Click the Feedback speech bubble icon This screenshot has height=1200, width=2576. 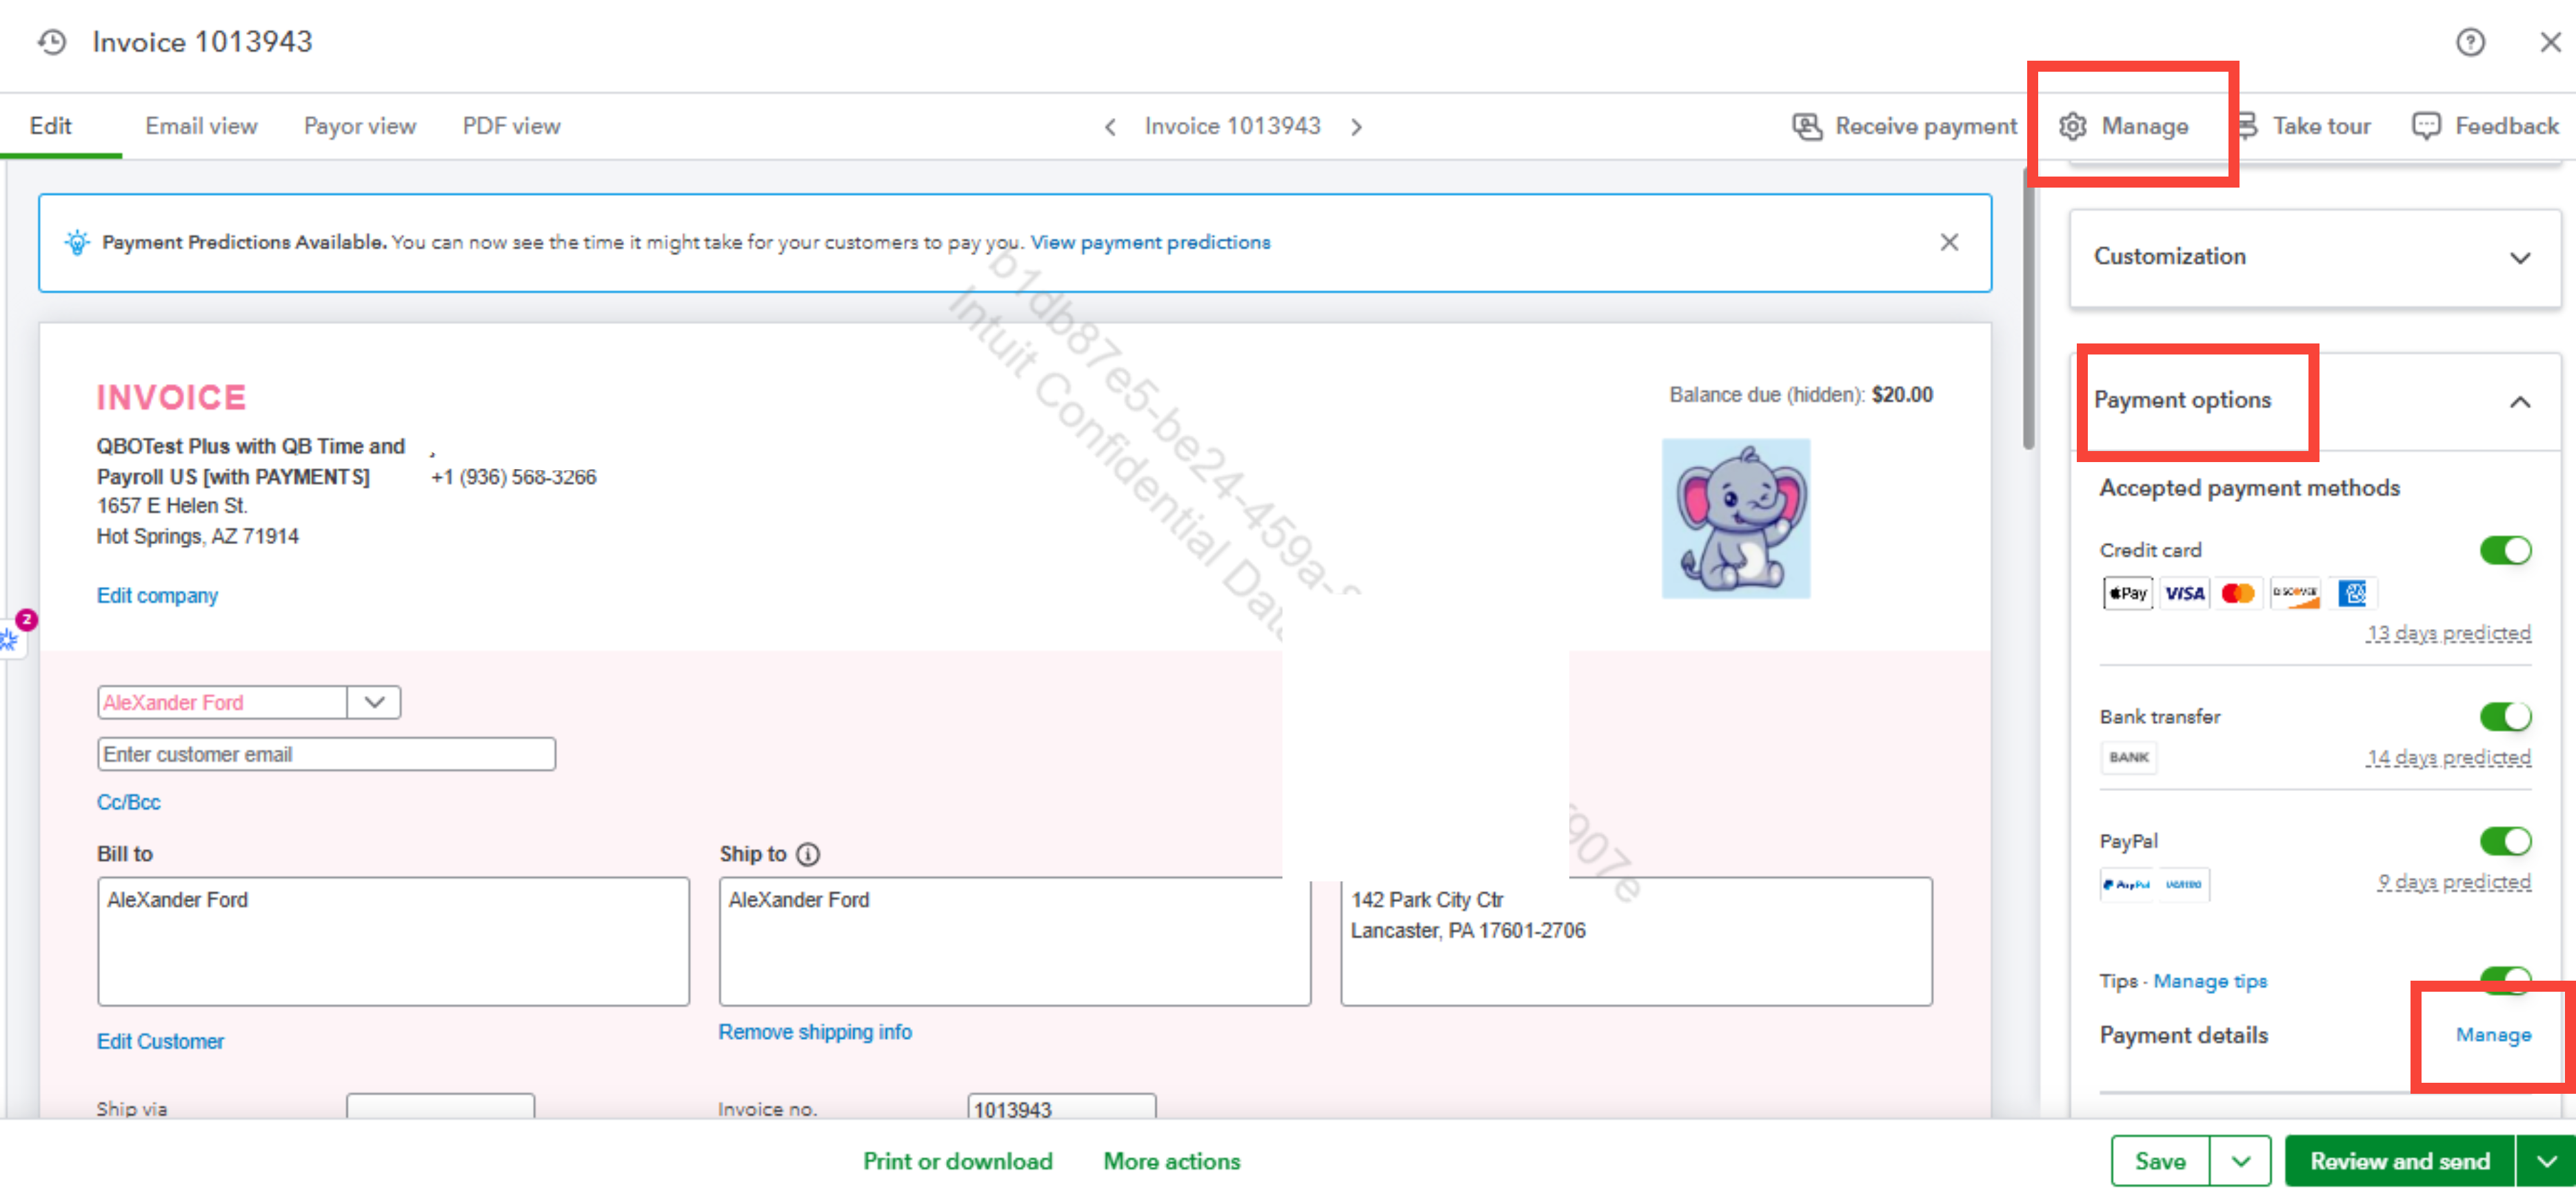pyautogui.click(x=2426, y=127)
